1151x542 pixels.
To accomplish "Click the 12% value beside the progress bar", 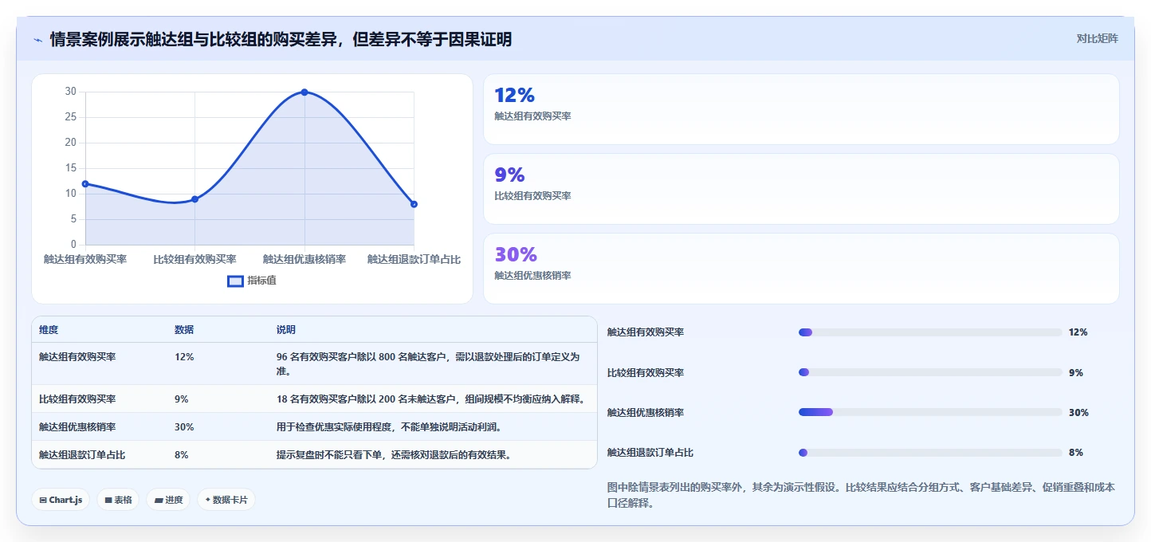I will point(1078,332).
